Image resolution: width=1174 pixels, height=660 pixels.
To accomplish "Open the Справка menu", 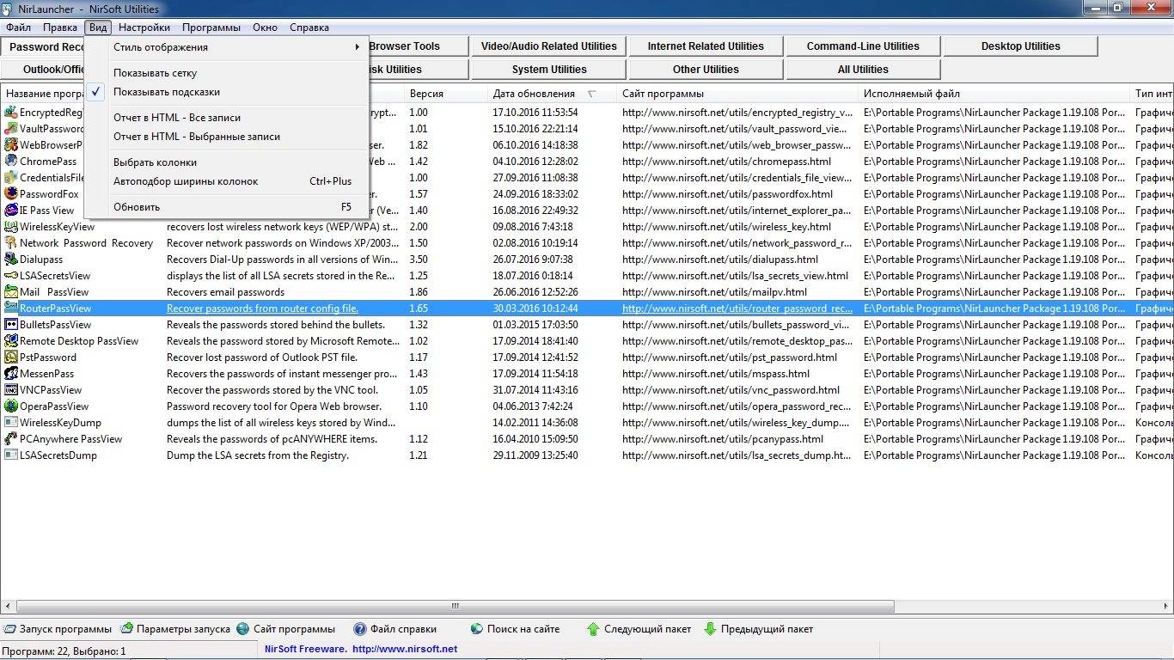I will (x=309, y=27).
